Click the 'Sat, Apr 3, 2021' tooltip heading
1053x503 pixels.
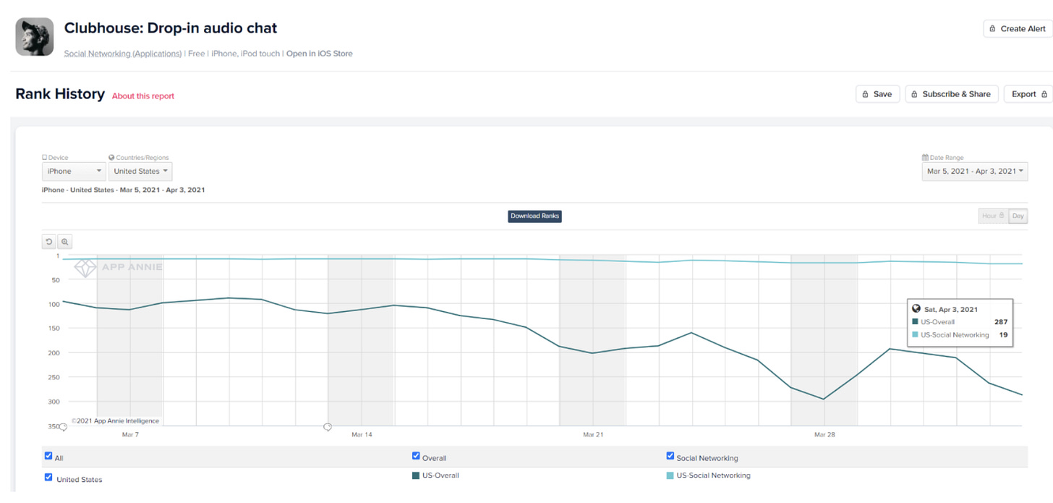[x=950, y=309]
